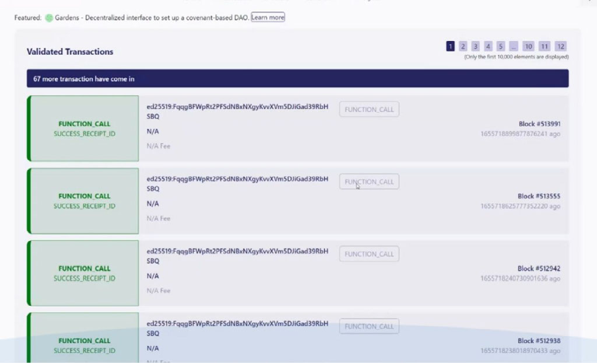Jump to pagination page 12

560,46
